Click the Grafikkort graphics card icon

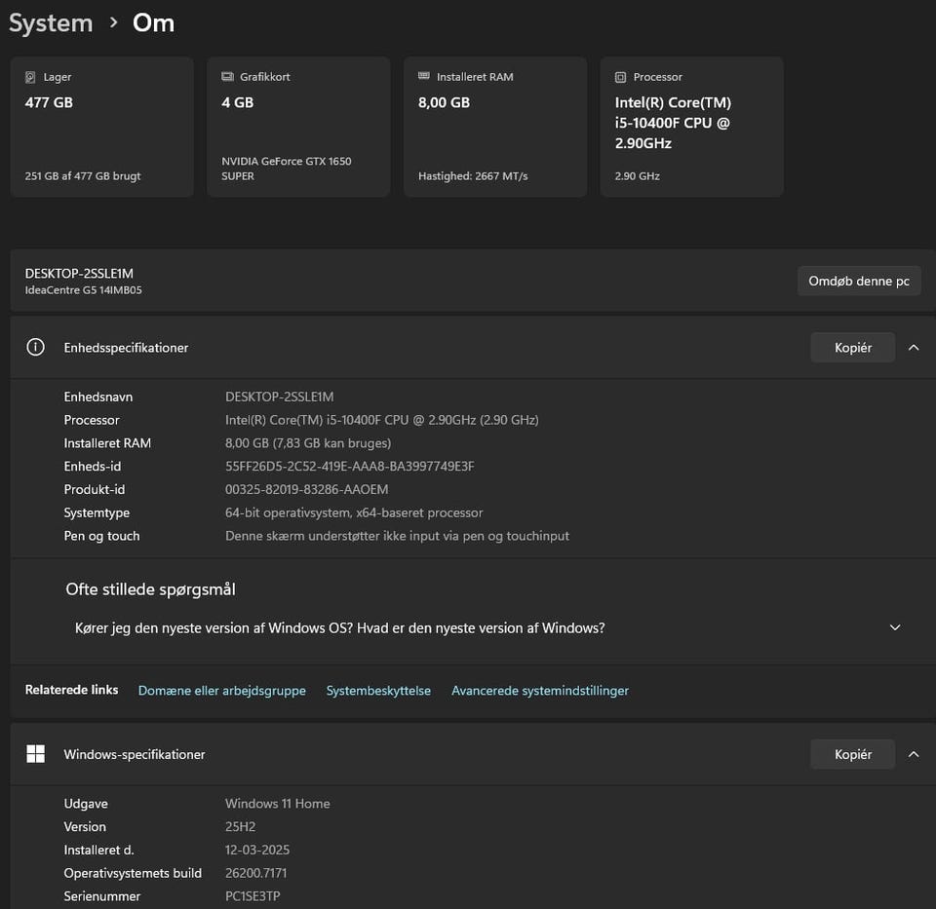coord(227,77)
